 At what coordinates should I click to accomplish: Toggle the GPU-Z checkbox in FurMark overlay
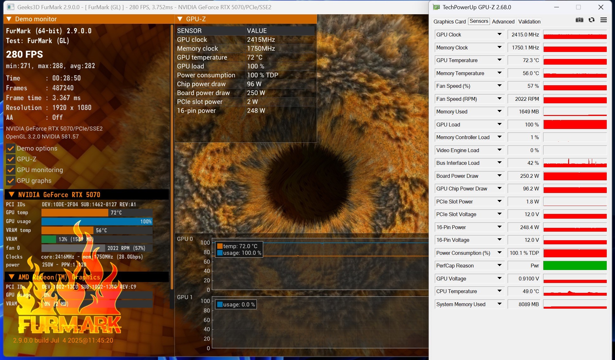(10, 159)
